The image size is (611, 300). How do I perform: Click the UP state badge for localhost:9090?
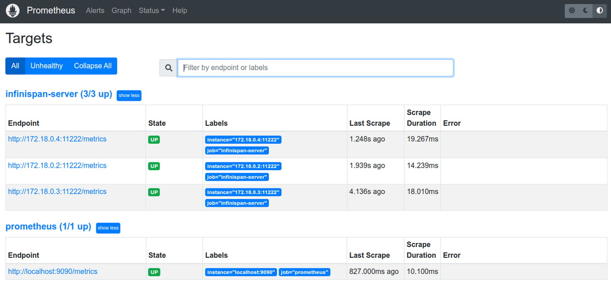154,272
